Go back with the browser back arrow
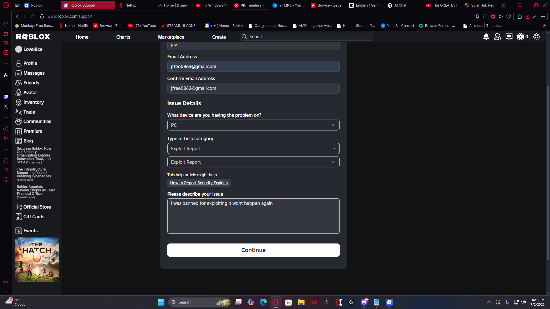Screen dimensions: 550x309 (17, 16)
